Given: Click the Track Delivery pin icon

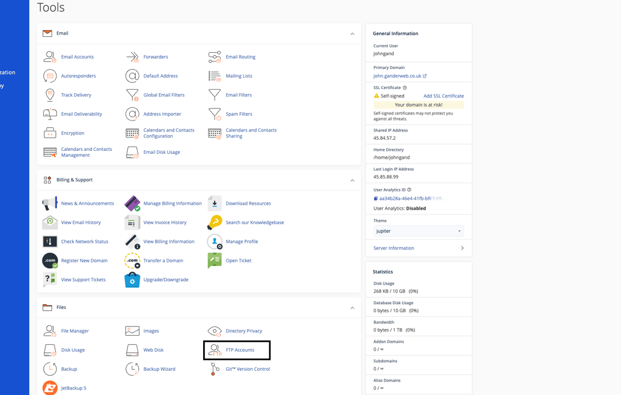Looking at the screenshot, I should click(x=50, y=95).
